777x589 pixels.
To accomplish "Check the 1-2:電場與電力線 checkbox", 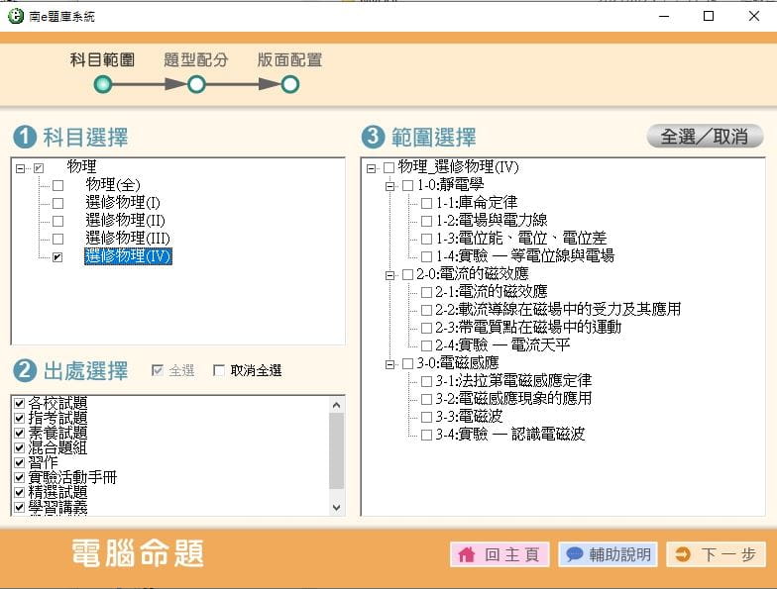I will point(426,222).
